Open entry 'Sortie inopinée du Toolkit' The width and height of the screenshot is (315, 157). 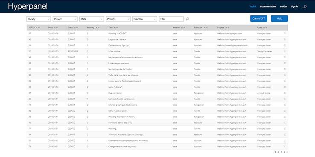(x=120, y=69)
